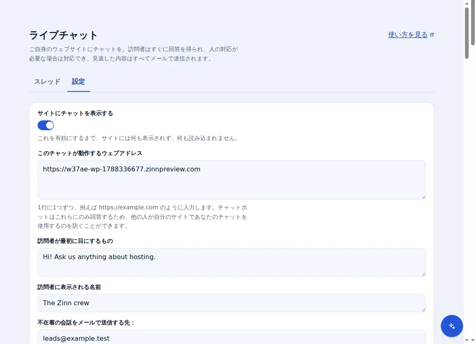Click the label 不在着の会話をメールで送信する先：
Image resolution: width=476 pixels, height=344 pixels.
[x=86, y=322]
